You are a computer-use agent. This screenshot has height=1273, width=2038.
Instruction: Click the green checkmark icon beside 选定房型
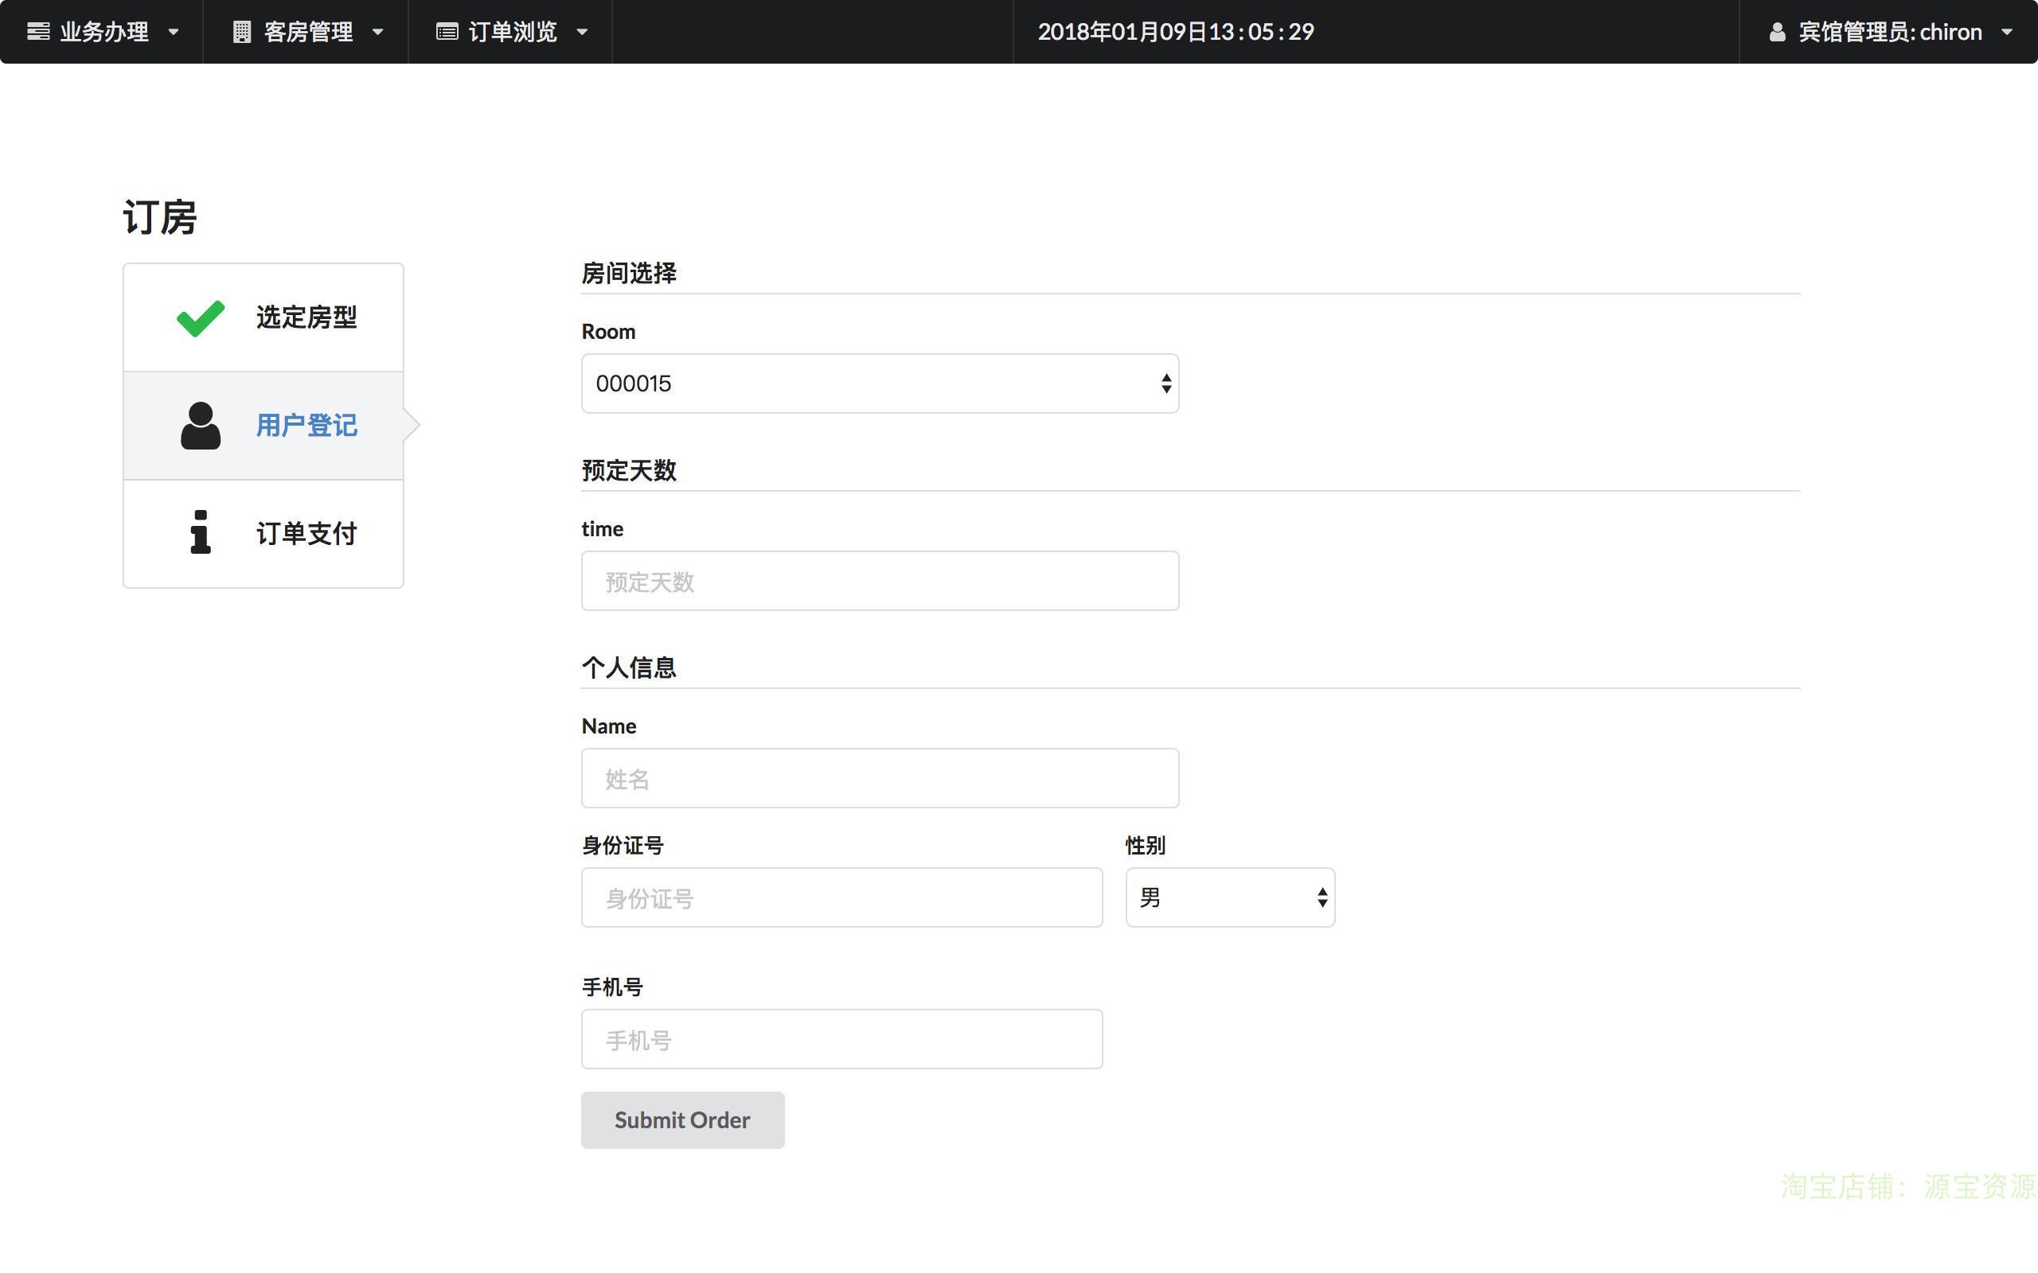(201, 318)
